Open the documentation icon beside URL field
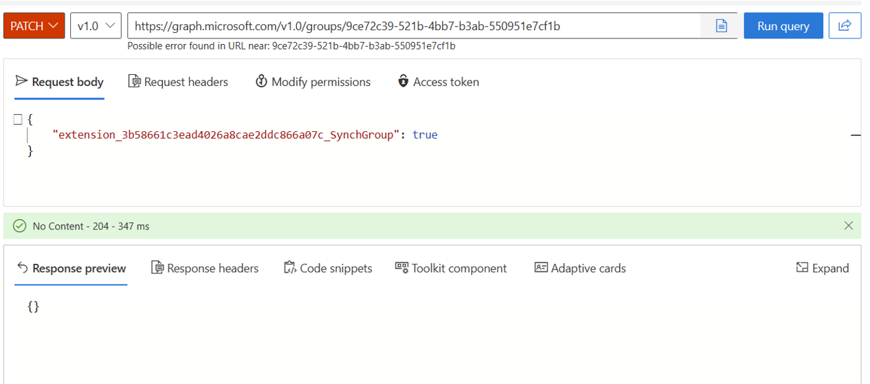870x384 pixels. tap(721, 26)
